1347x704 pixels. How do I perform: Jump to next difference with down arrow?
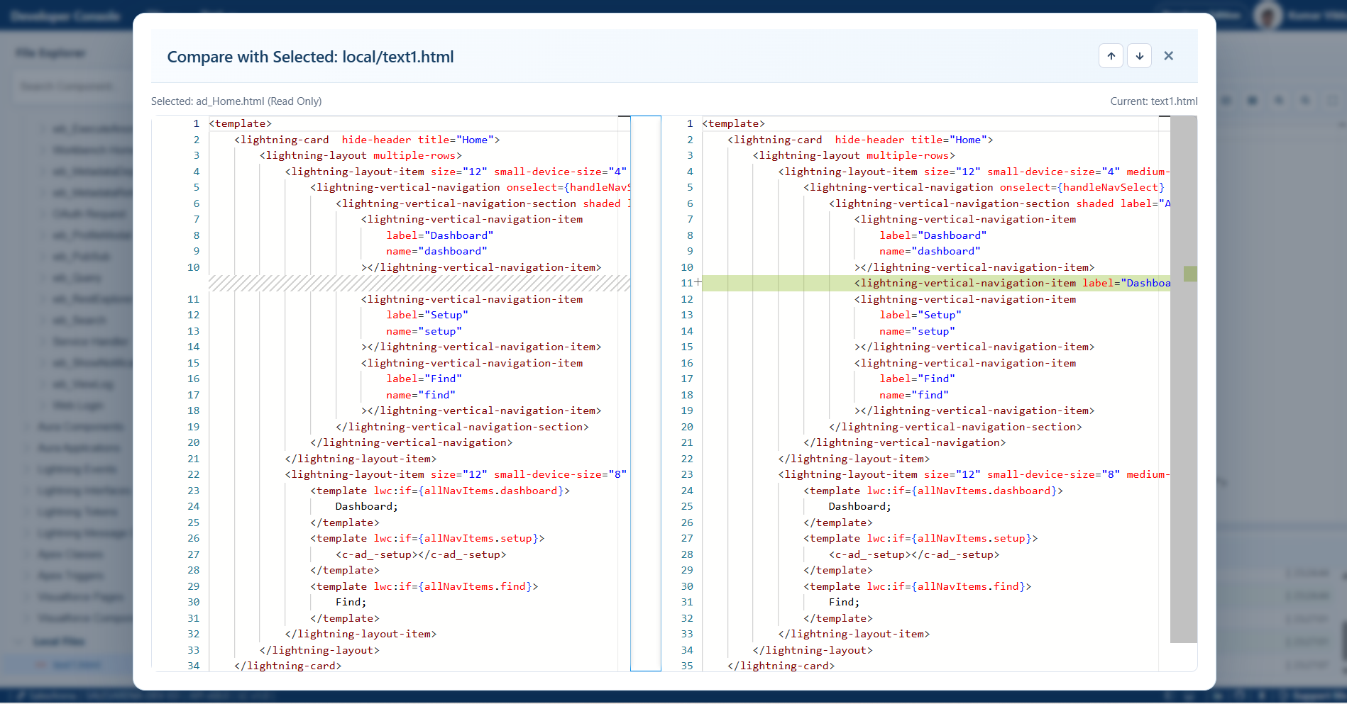(1139, 56)
